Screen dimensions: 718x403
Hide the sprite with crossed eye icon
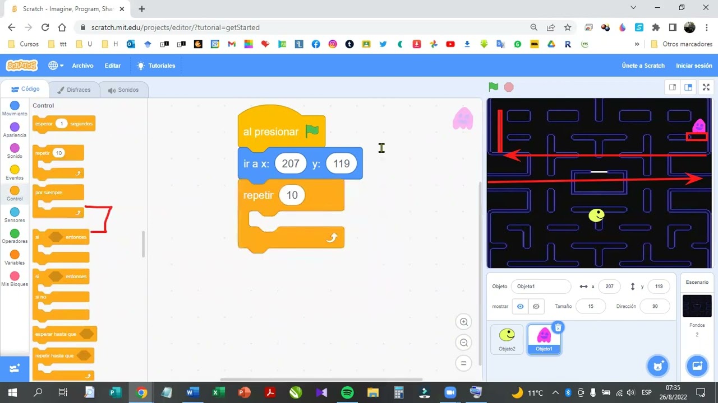(x=536, y=306)
